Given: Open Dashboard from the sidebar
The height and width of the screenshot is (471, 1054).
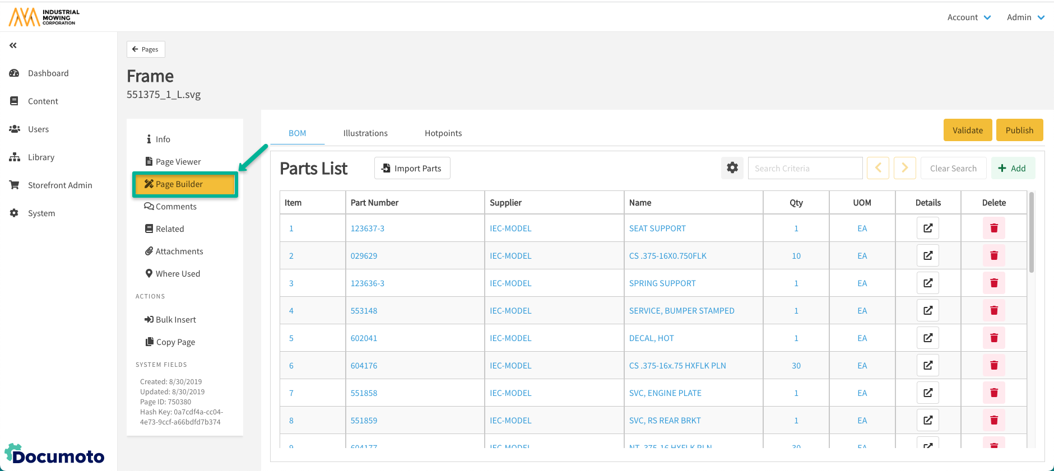Looking at the screenshot, I should click(x=48, y=73).
